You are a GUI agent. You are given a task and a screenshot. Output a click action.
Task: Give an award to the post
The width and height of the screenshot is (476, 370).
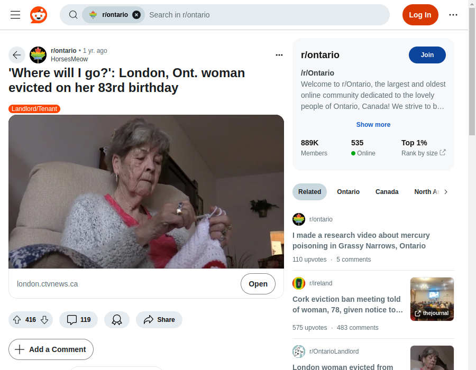117,320
